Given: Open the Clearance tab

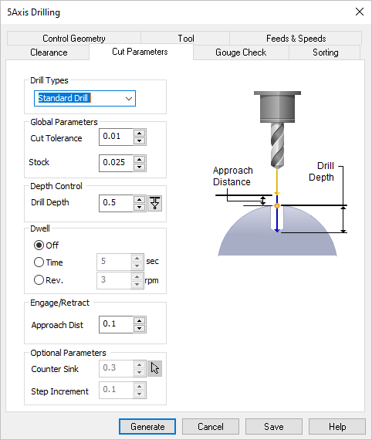Looking at the screenshot, I should tap(49, 52).
